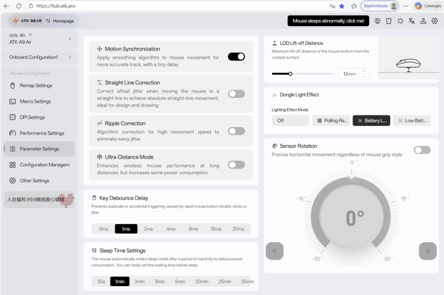Click the video tutorial monitor icon
Image resolution: width=444 pixels, height=295 pixels.
[x=377, y=21]
